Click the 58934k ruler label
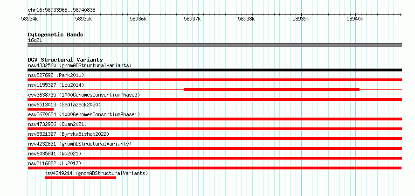 tap(29, 19)
